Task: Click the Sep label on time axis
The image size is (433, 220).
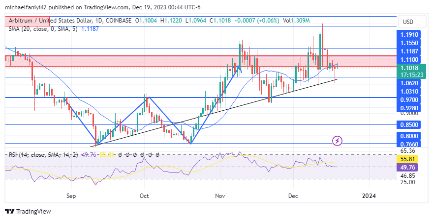Action: [71, 196]
